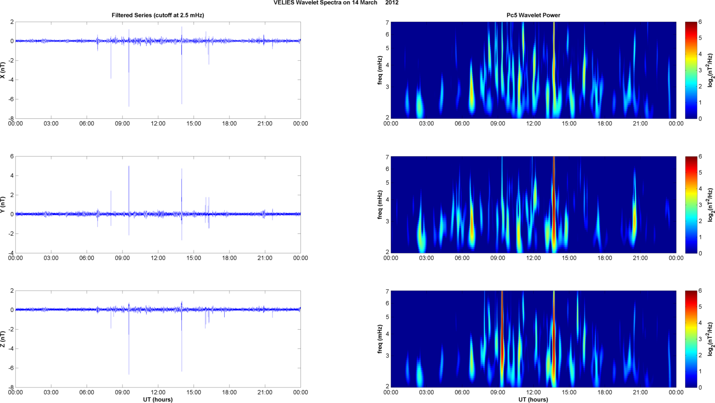Click the log2(nT²/Hz) label of the X colorbar

pyautogui.click(x=710, y=70)
